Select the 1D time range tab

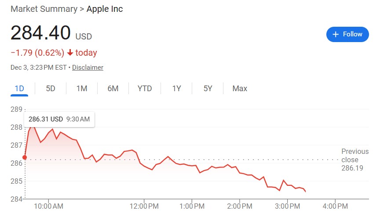19,89
